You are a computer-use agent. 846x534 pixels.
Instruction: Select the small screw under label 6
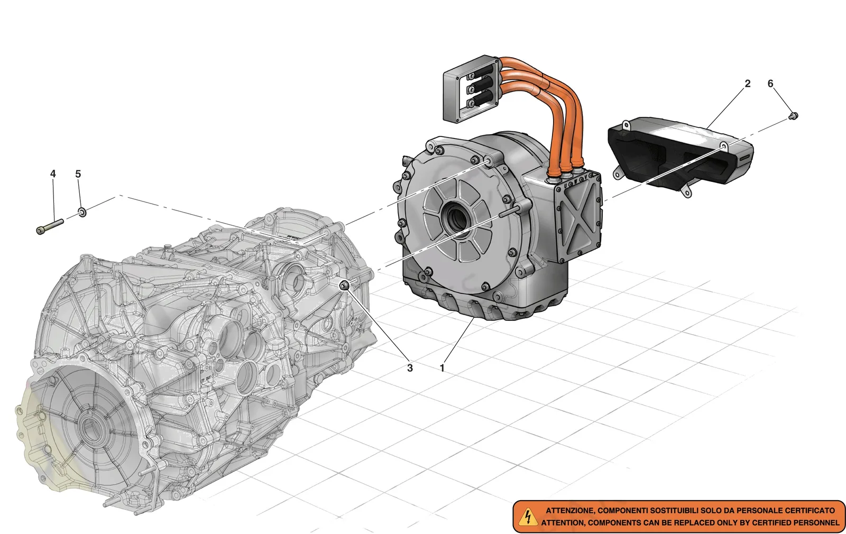click(793, 115)
